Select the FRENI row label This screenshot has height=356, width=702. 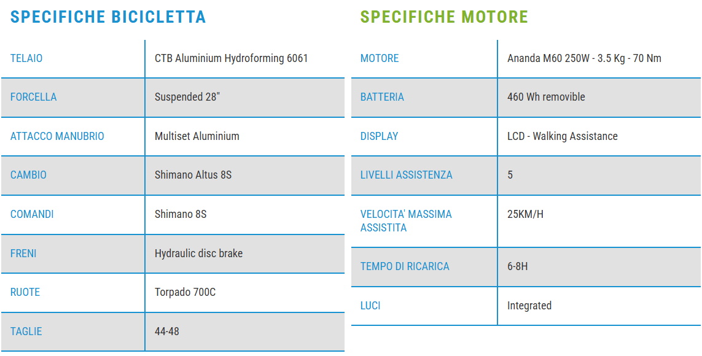pyautogui.click(x=23, y=253)
